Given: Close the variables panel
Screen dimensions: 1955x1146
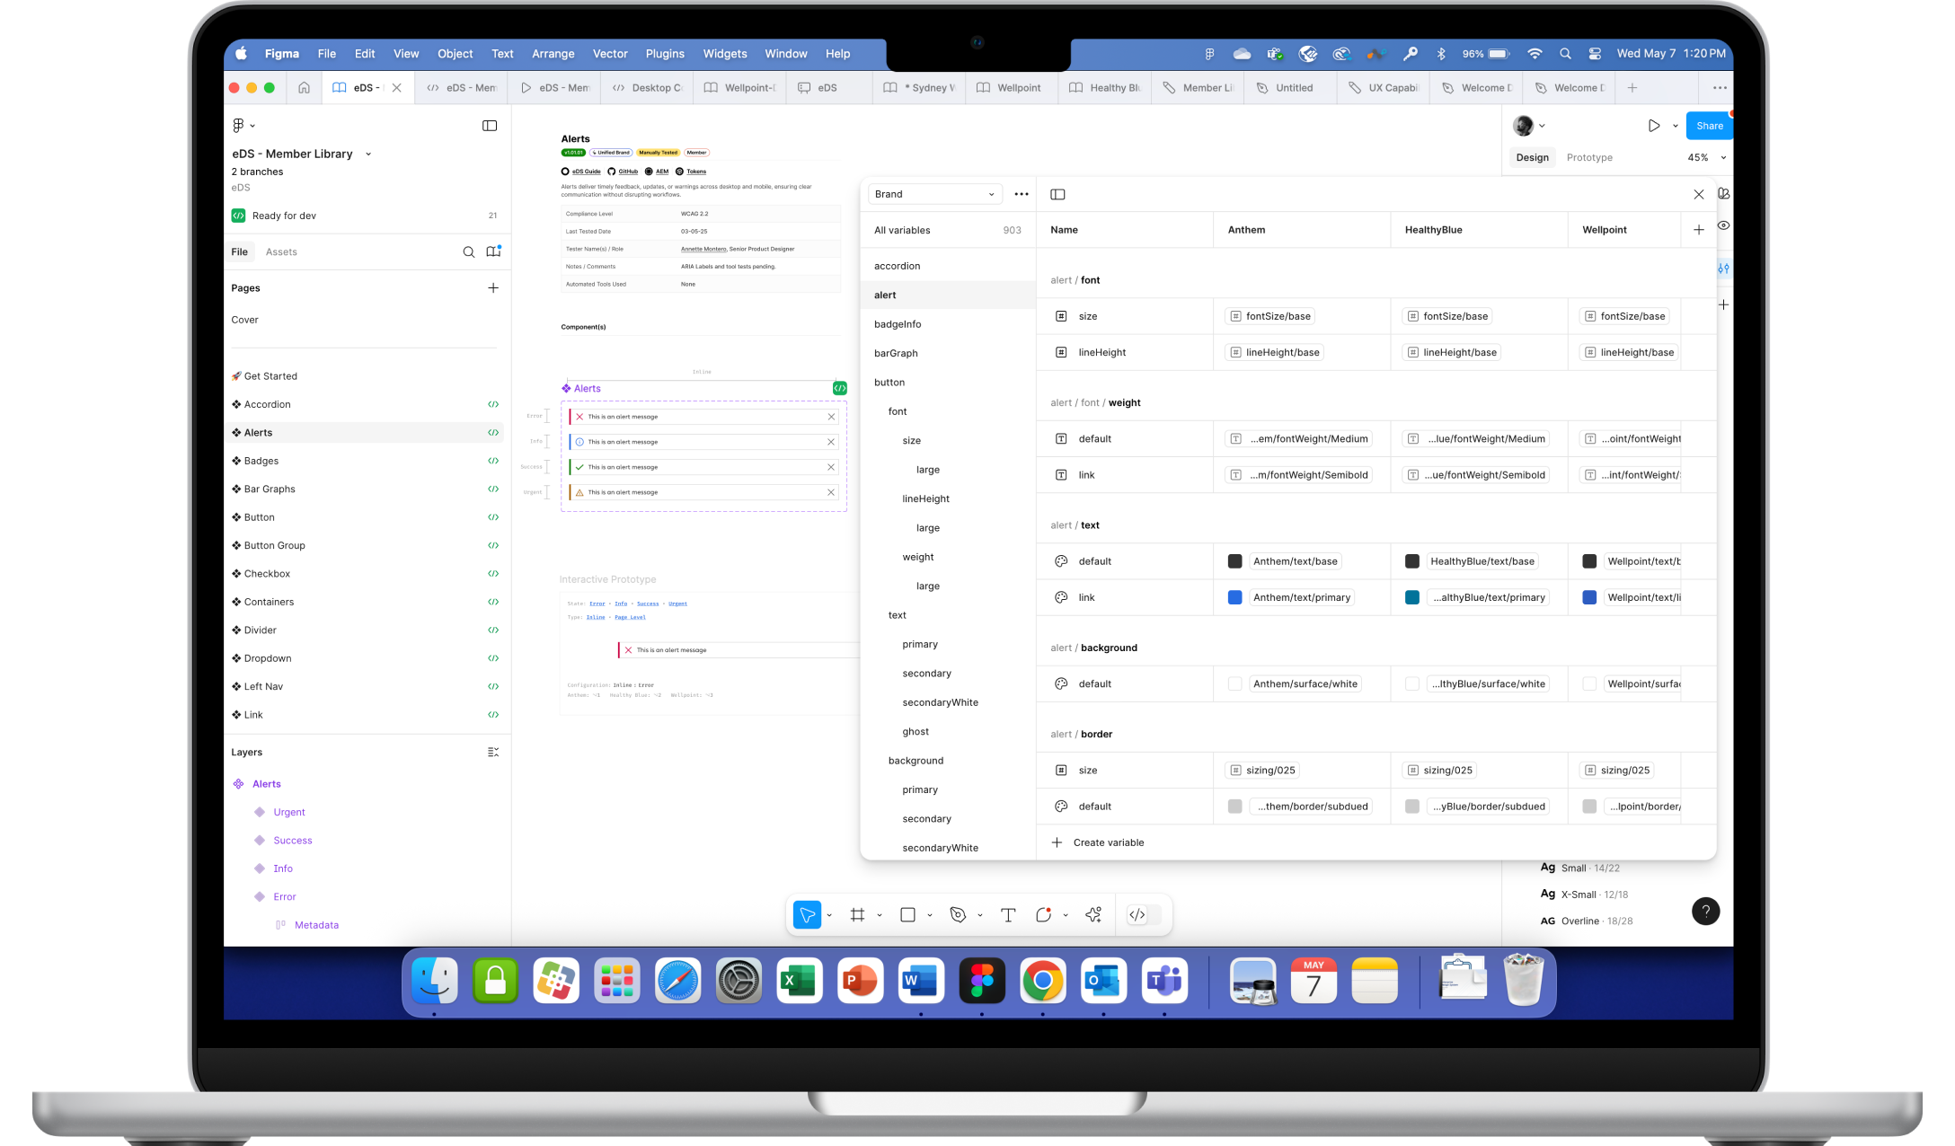Looking at the screenshot, I should point(1698,194).
